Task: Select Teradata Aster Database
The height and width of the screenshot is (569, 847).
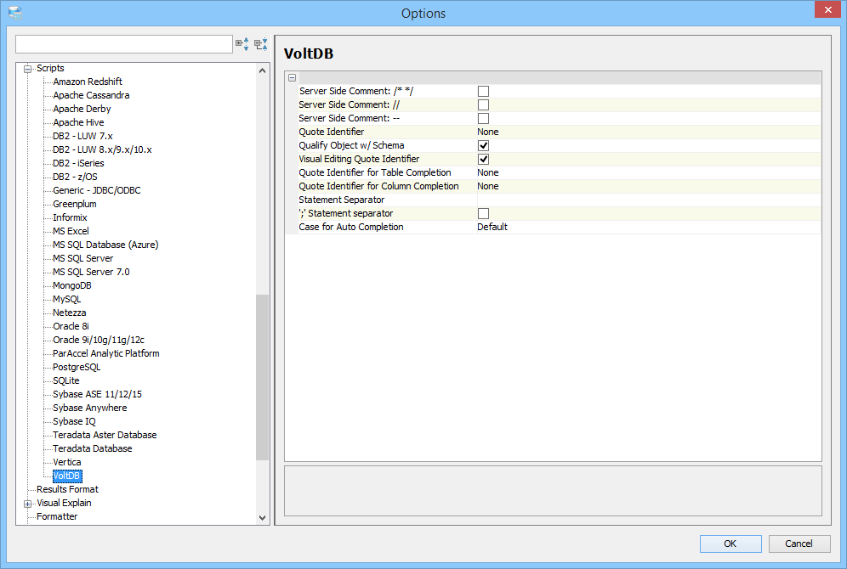Action: pos(105,435)
